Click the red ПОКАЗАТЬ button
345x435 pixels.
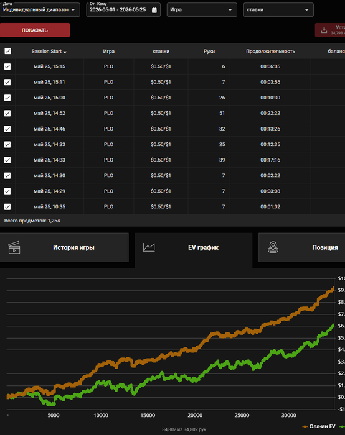(35, 30)
